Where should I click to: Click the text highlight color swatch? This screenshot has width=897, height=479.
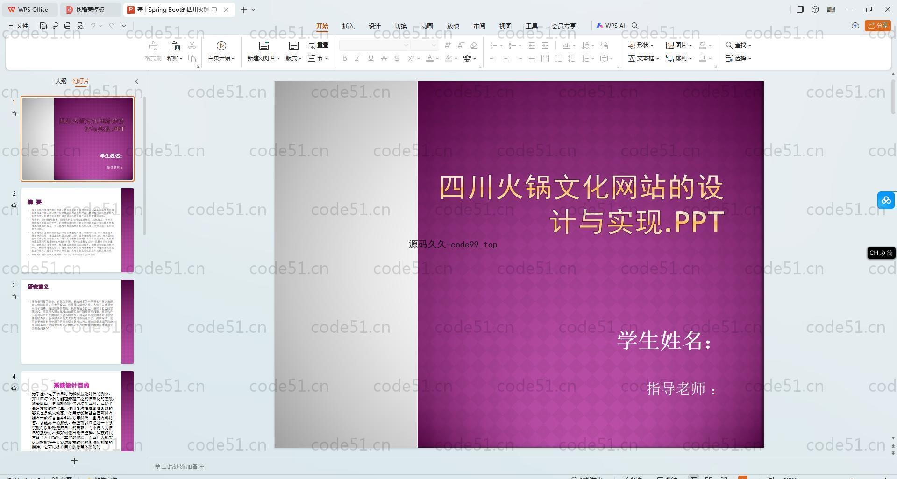[x=448, y=58]
